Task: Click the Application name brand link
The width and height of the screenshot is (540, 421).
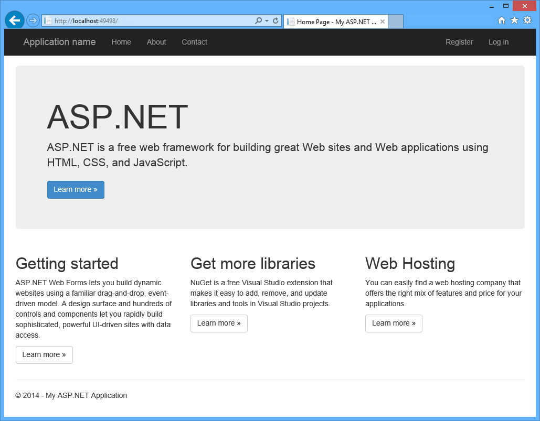Action: [59, 42]
